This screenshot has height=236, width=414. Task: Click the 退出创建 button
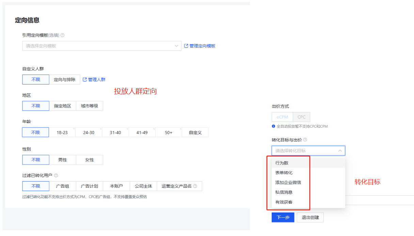pyautogui.click(x=310, y=217)
